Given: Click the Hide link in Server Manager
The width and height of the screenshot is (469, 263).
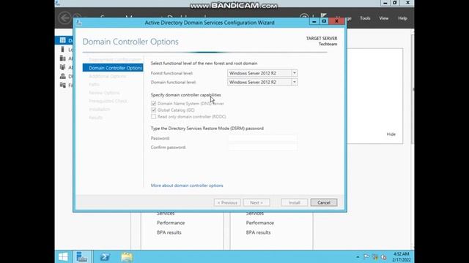Looking at the screenshot, I should pyautogui.click(x=391, y=134).
